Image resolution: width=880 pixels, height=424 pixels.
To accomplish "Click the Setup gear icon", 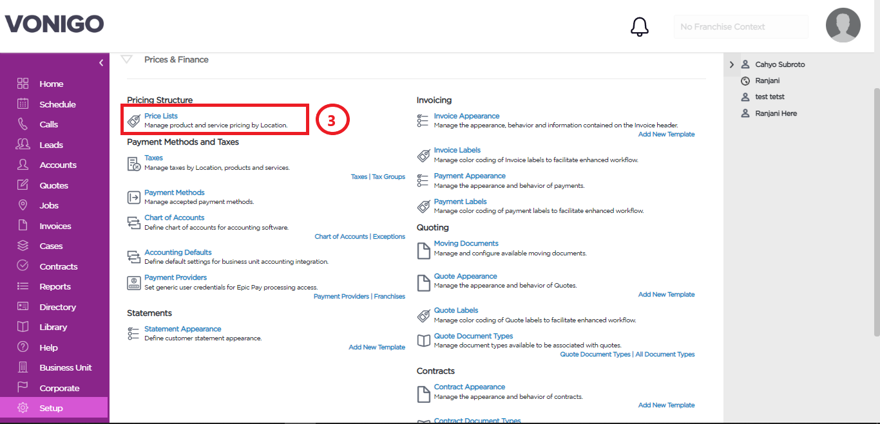I will 23,408.
